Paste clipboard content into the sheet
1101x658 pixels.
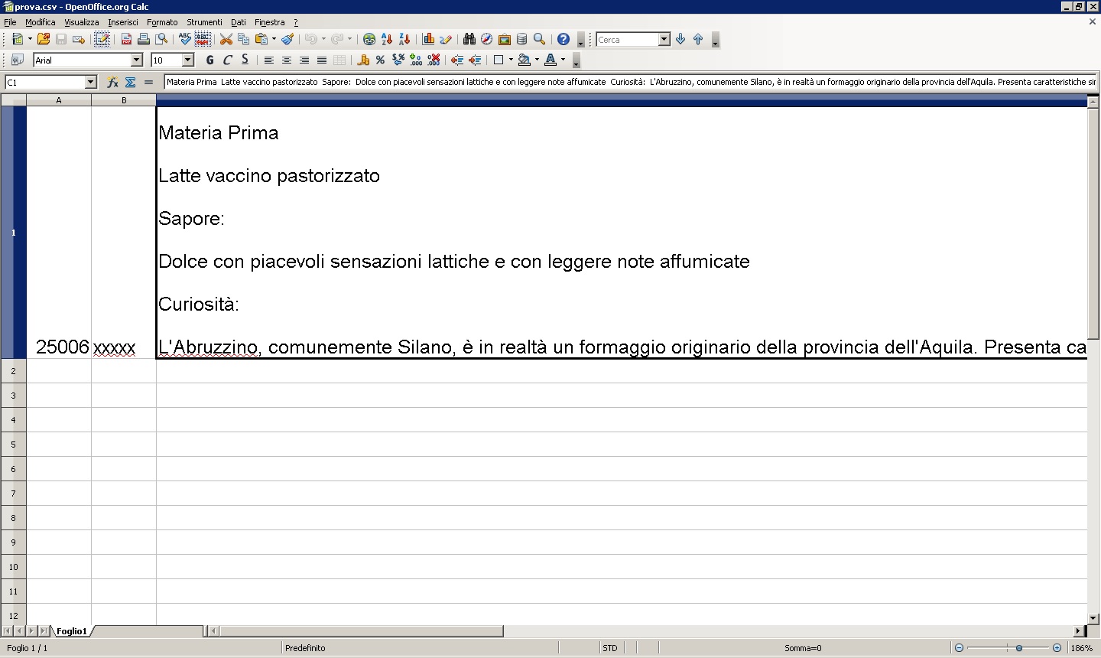[261, 39]
